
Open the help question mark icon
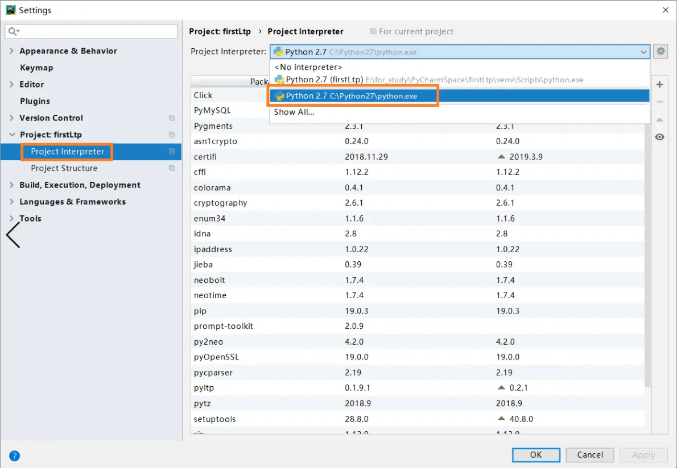14,456
